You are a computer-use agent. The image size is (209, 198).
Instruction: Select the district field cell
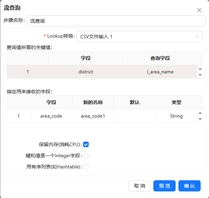pos(86,72)
